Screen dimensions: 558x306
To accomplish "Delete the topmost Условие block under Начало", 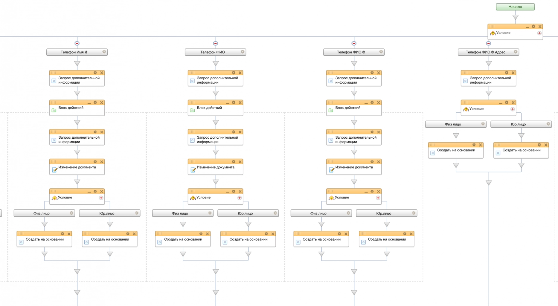I will [540, 27].
